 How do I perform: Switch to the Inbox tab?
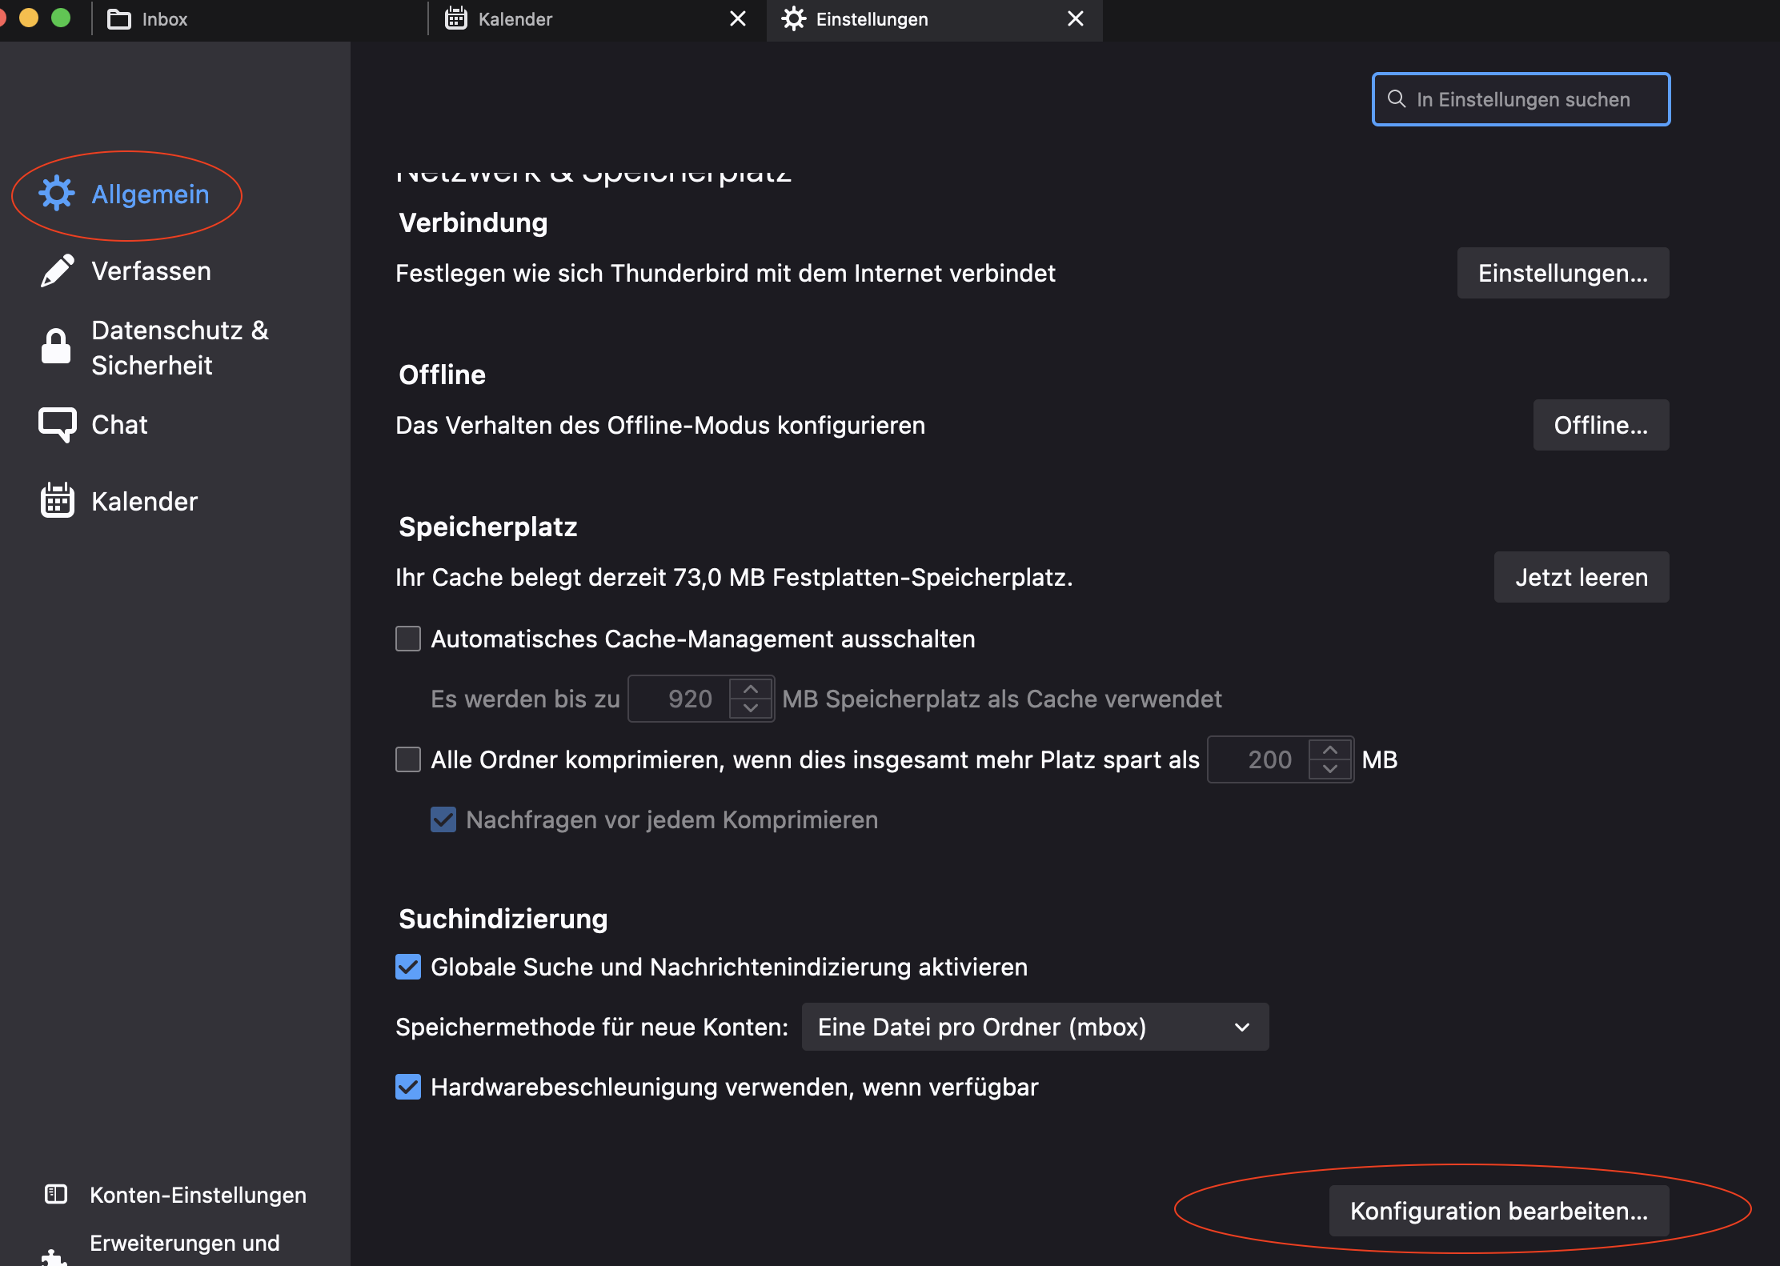[164, 19]
